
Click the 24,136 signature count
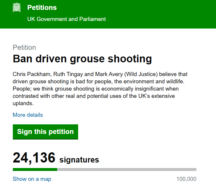(x=34, y=158)
